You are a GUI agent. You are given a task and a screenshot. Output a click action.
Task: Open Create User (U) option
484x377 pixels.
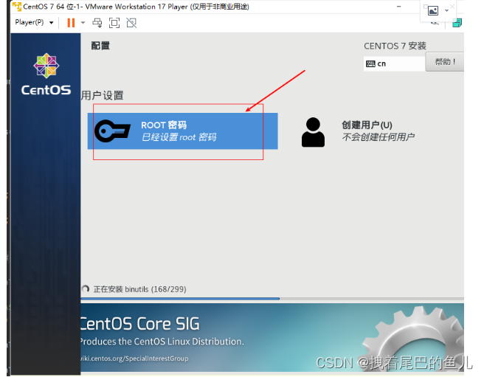click(358, 131)
